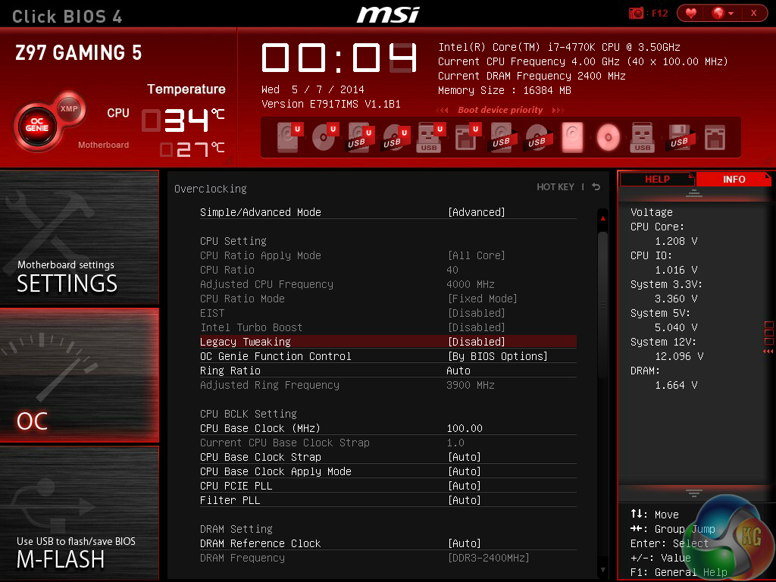
Task: Open DRAM Reference Clock [Auto] option
Action: coord(465,543)
